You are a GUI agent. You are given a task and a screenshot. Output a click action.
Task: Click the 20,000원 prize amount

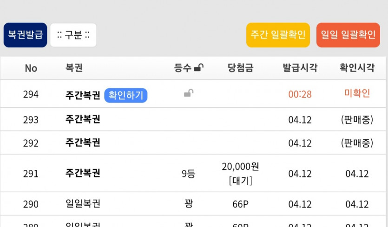click(x=240, y=167)
